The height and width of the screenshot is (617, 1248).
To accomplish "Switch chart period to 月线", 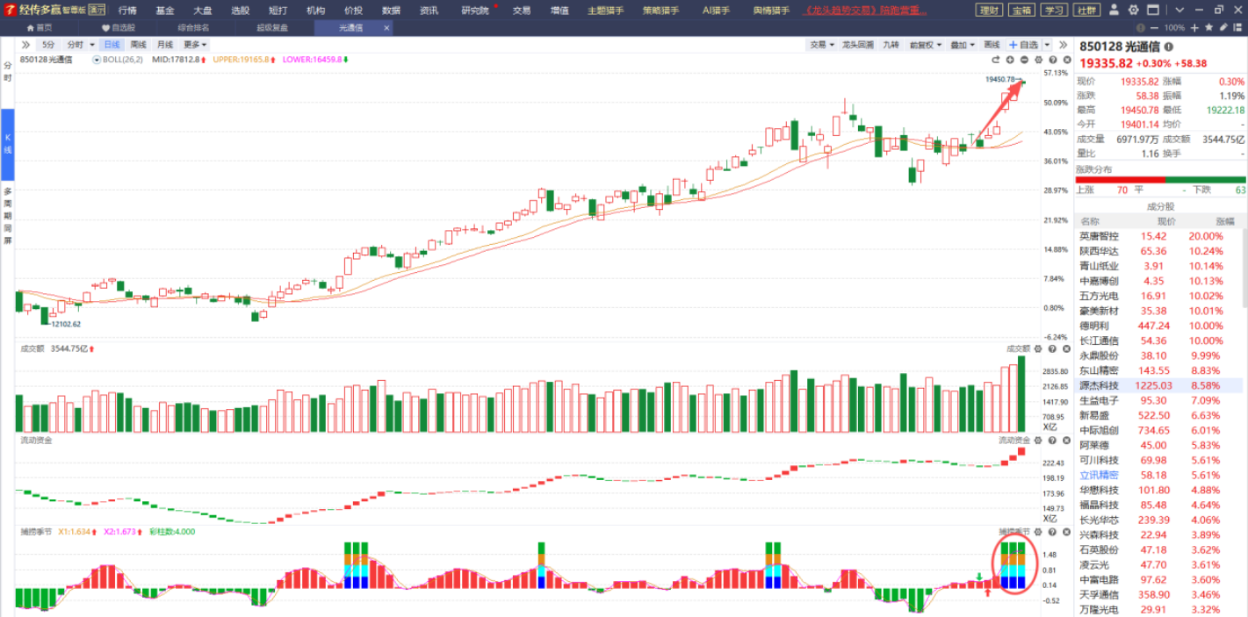I will click(x=165, y=45).
